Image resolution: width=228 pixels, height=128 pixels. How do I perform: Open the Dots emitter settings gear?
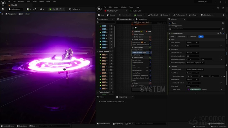click(223, 23)
